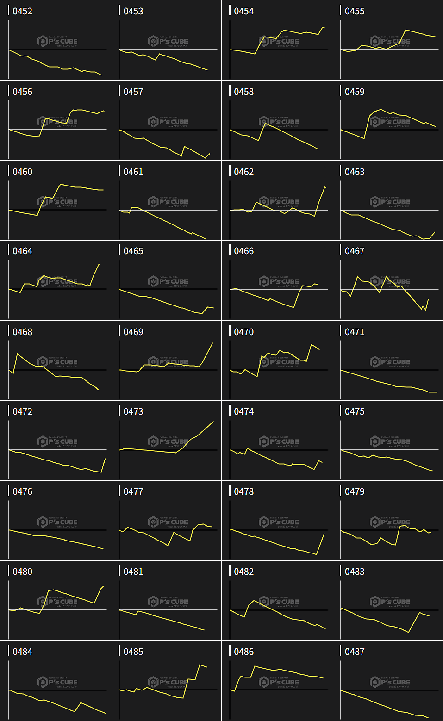Click graph 0462 with the late spike
The image size is (443, 721).
277,201
